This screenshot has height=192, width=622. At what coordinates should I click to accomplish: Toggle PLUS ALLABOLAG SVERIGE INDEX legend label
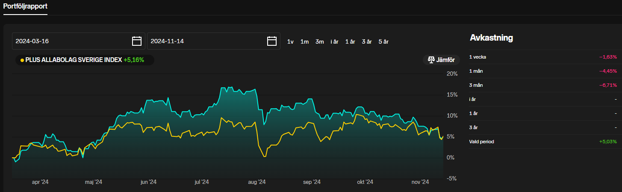pyautogui.click(x=74, y=60)
